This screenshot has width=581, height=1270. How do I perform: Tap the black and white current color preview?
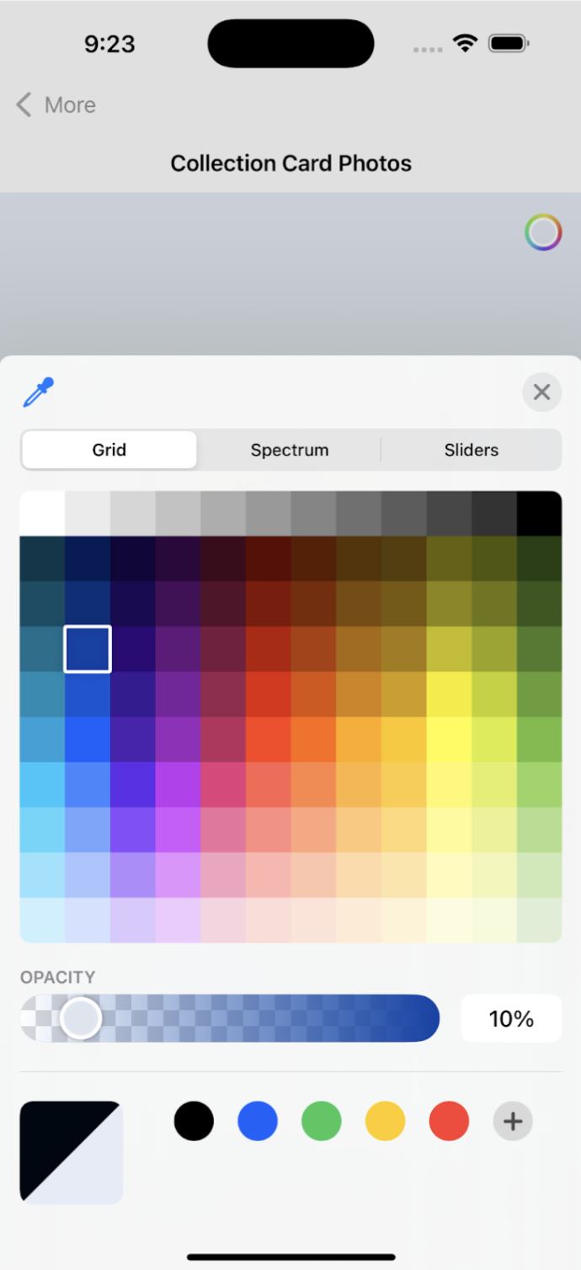[72, 1152]
